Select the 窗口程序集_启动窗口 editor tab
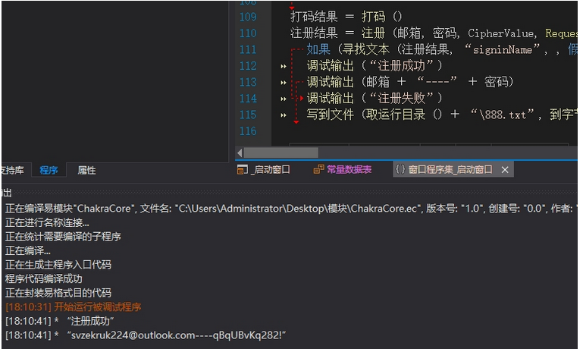 tap(449, 170)
